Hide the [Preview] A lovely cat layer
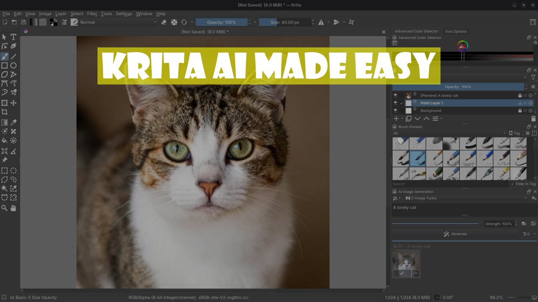538x302 pixels. [395, 95]
